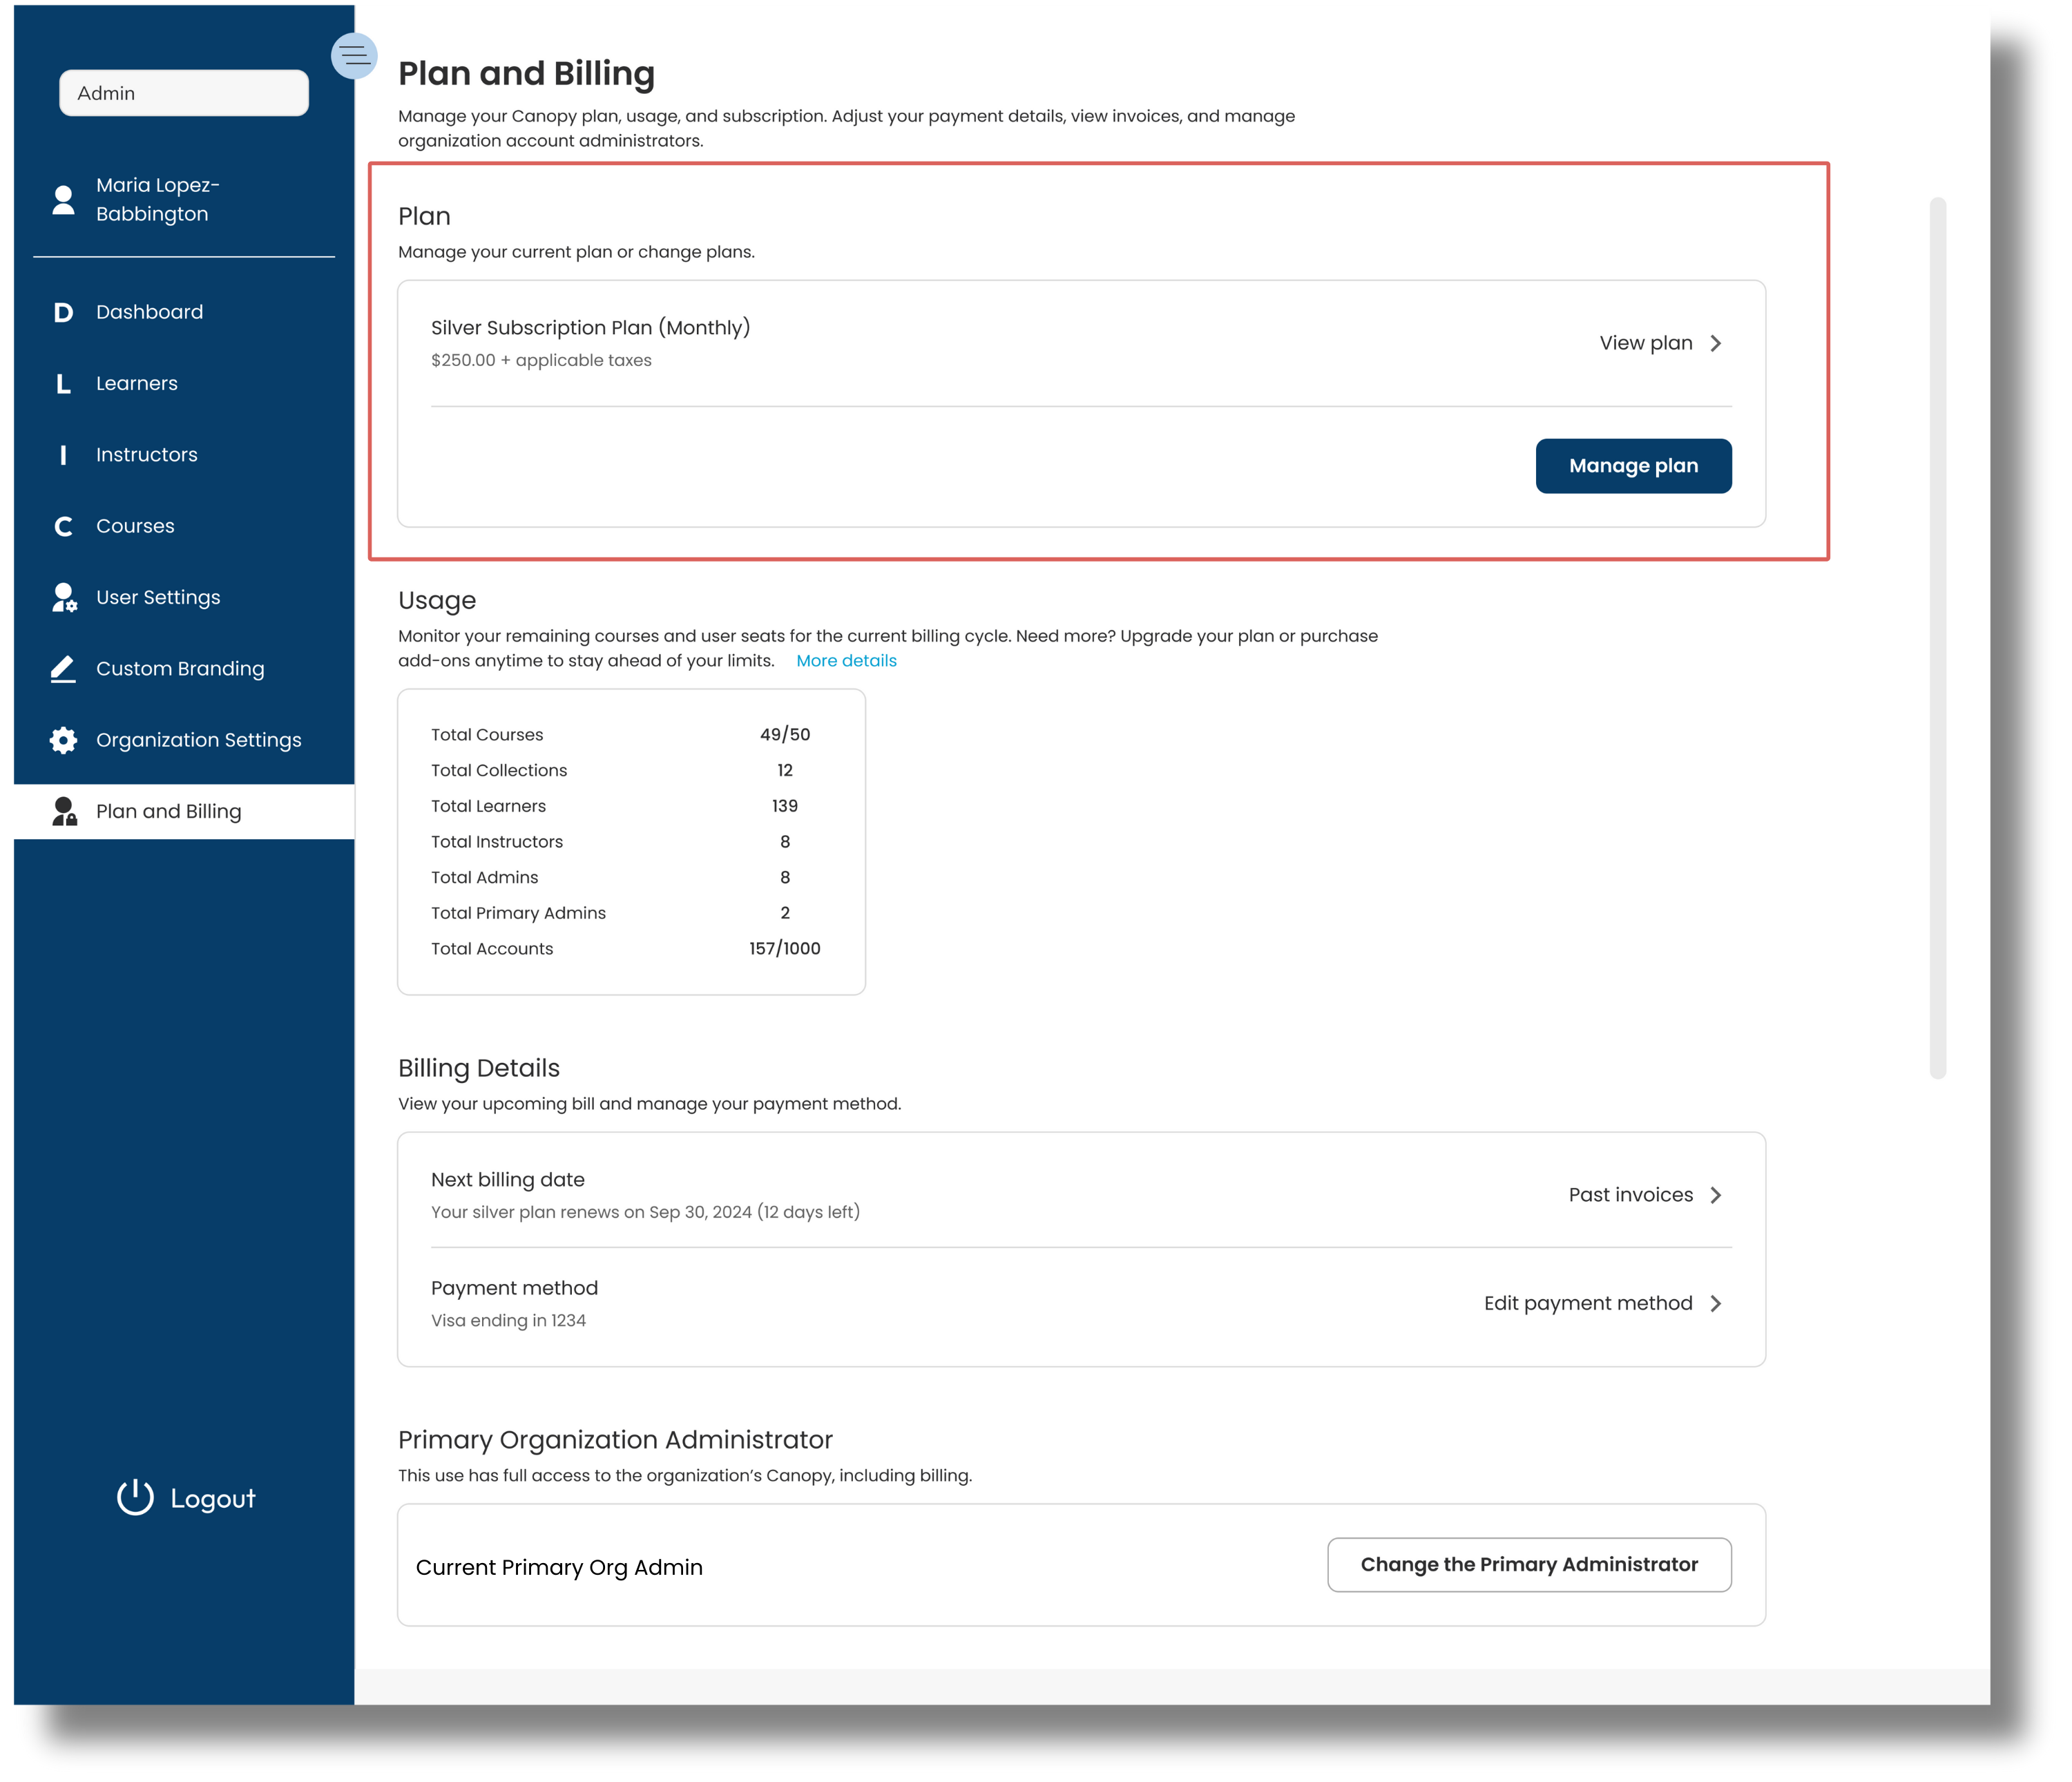Click the hamburger sidebar collapse icon
The width and height of the screenshot is (2072, 1782).
tap(354, 56)
